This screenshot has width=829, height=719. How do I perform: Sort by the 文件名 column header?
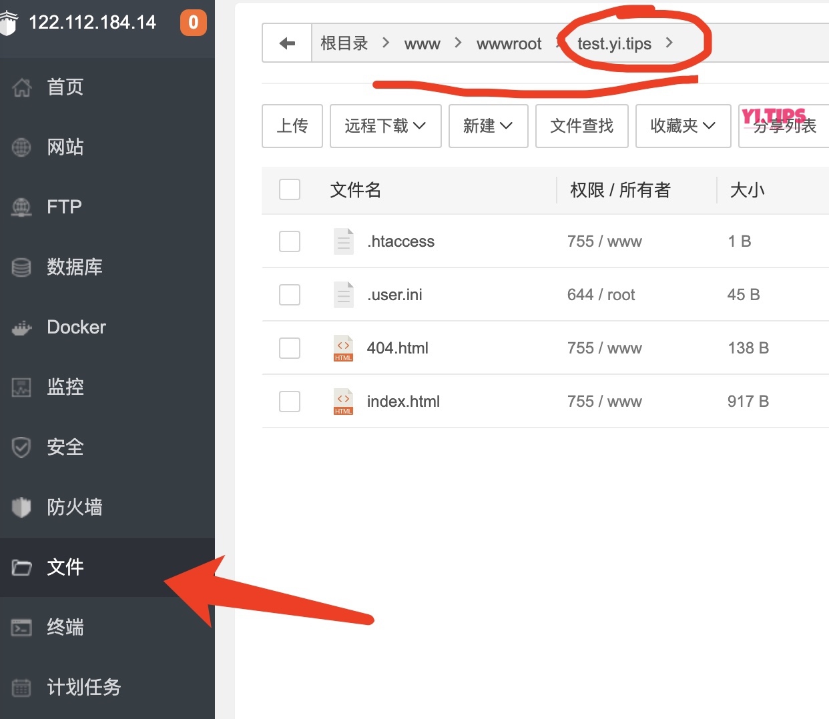(x=356, y=190)
